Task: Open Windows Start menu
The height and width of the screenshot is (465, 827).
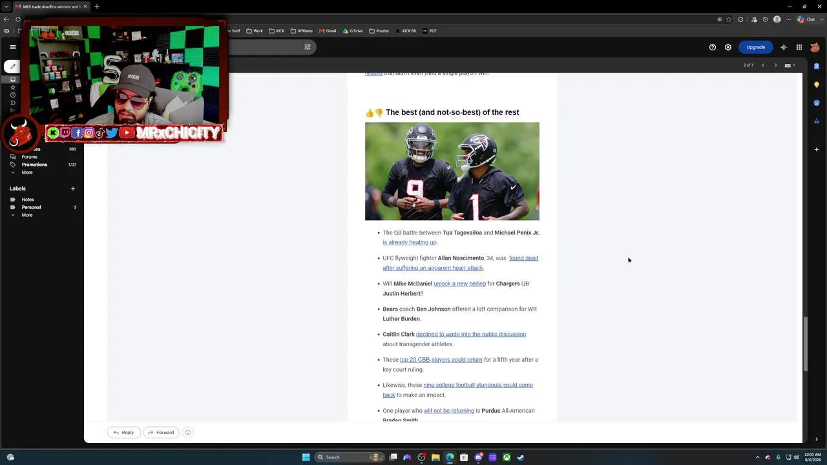Action: (x=306, y=457)
